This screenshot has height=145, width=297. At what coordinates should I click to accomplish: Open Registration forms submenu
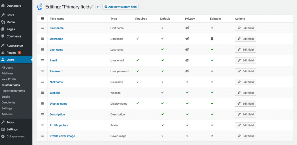coord(13,91)
